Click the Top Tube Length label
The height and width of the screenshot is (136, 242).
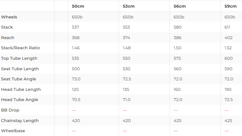[19, 58]
